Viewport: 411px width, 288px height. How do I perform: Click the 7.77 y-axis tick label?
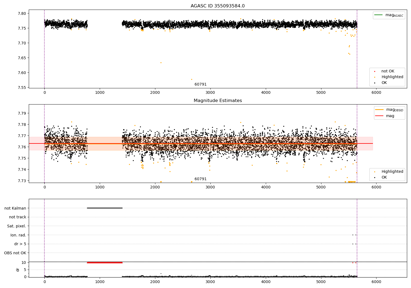(22, 136)
